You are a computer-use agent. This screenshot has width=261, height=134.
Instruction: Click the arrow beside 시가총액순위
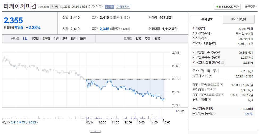[x=212, y=33]
